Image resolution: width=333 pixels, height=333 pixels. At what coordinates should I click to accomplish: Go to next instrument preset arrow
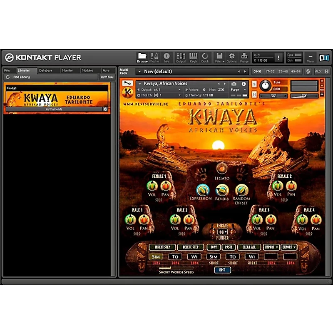click(225, 84)
